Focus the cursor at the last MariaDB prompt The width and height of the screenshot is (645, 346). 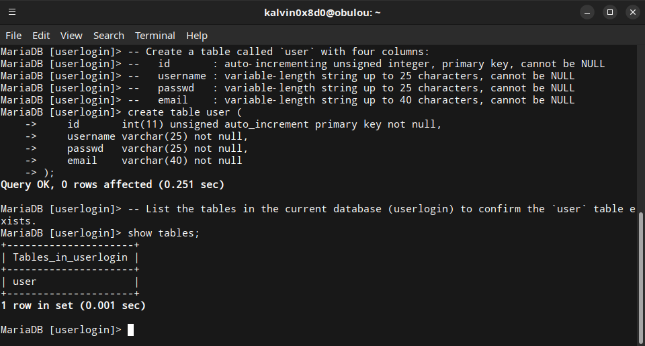tap(130, 330)
